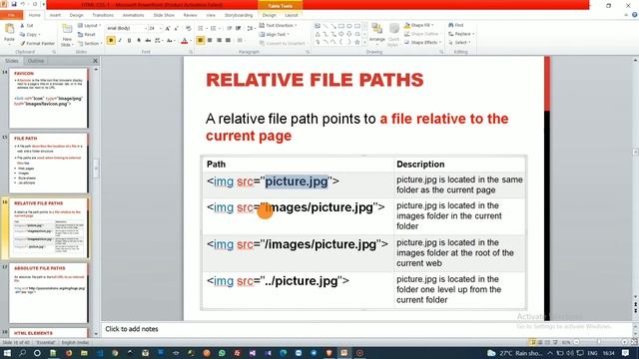Switch to the Transitions ribbon tab

pos(103,15)
